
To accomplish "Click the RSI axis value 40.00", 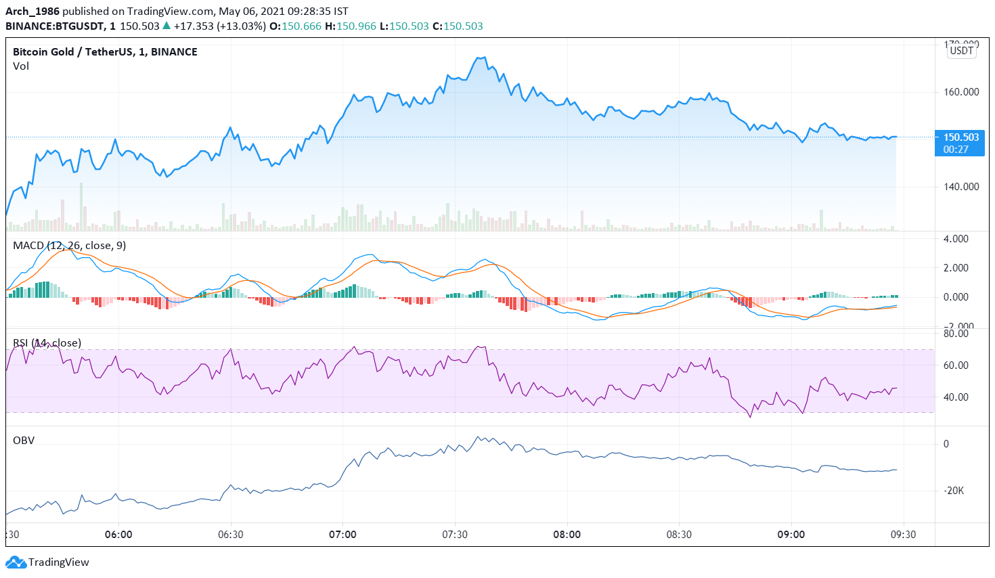I will pos(956,397).
